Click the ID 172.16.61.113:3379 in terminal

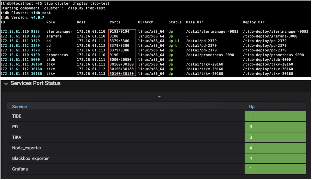(20, 50)
